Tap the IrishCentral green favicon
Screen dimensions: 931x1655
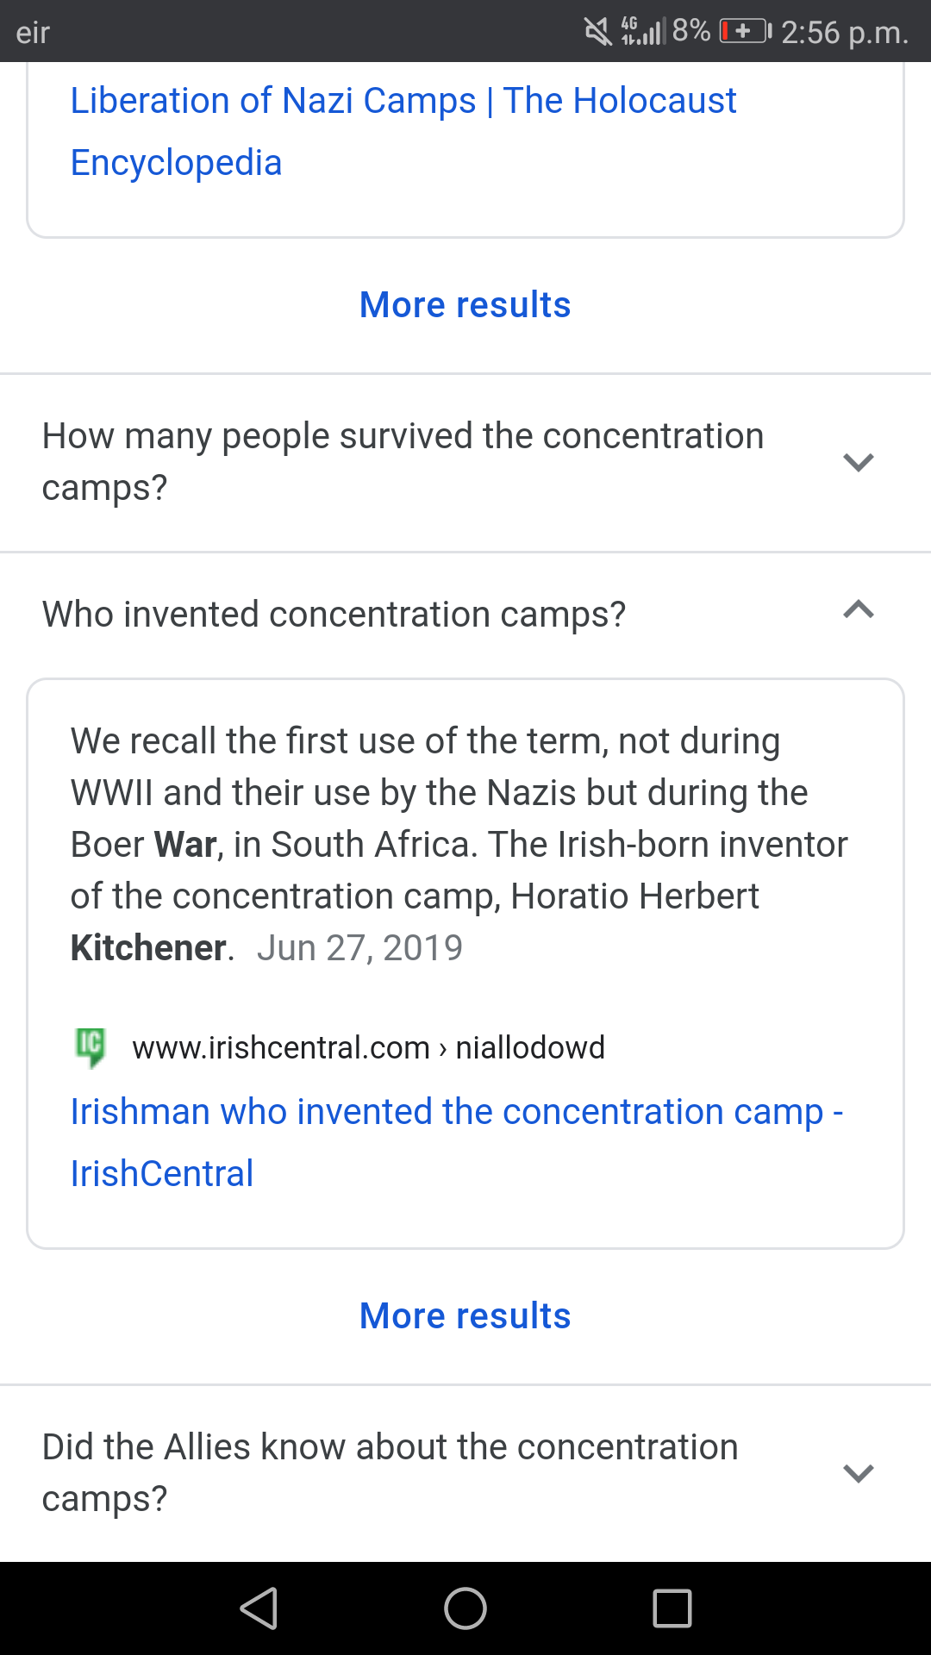click(x=91, y=1047)
